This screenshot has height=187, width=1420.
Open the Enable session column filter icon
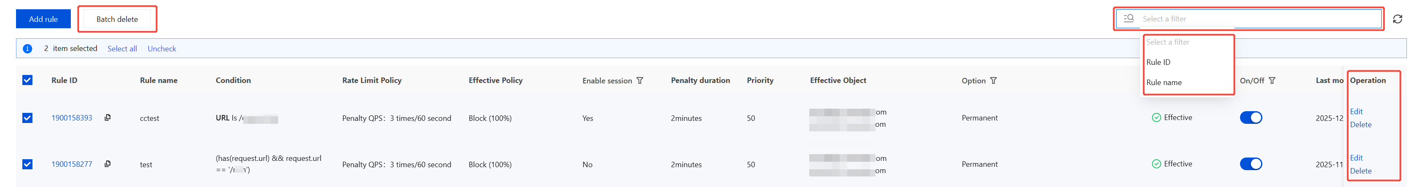[x=640, y=80]
